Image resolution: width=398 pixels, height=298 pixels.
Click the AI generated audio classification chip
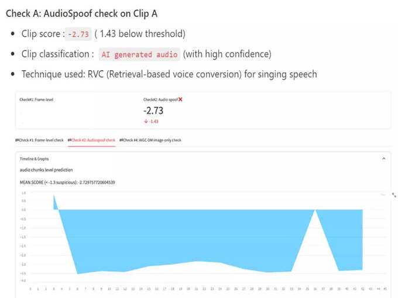139,54
